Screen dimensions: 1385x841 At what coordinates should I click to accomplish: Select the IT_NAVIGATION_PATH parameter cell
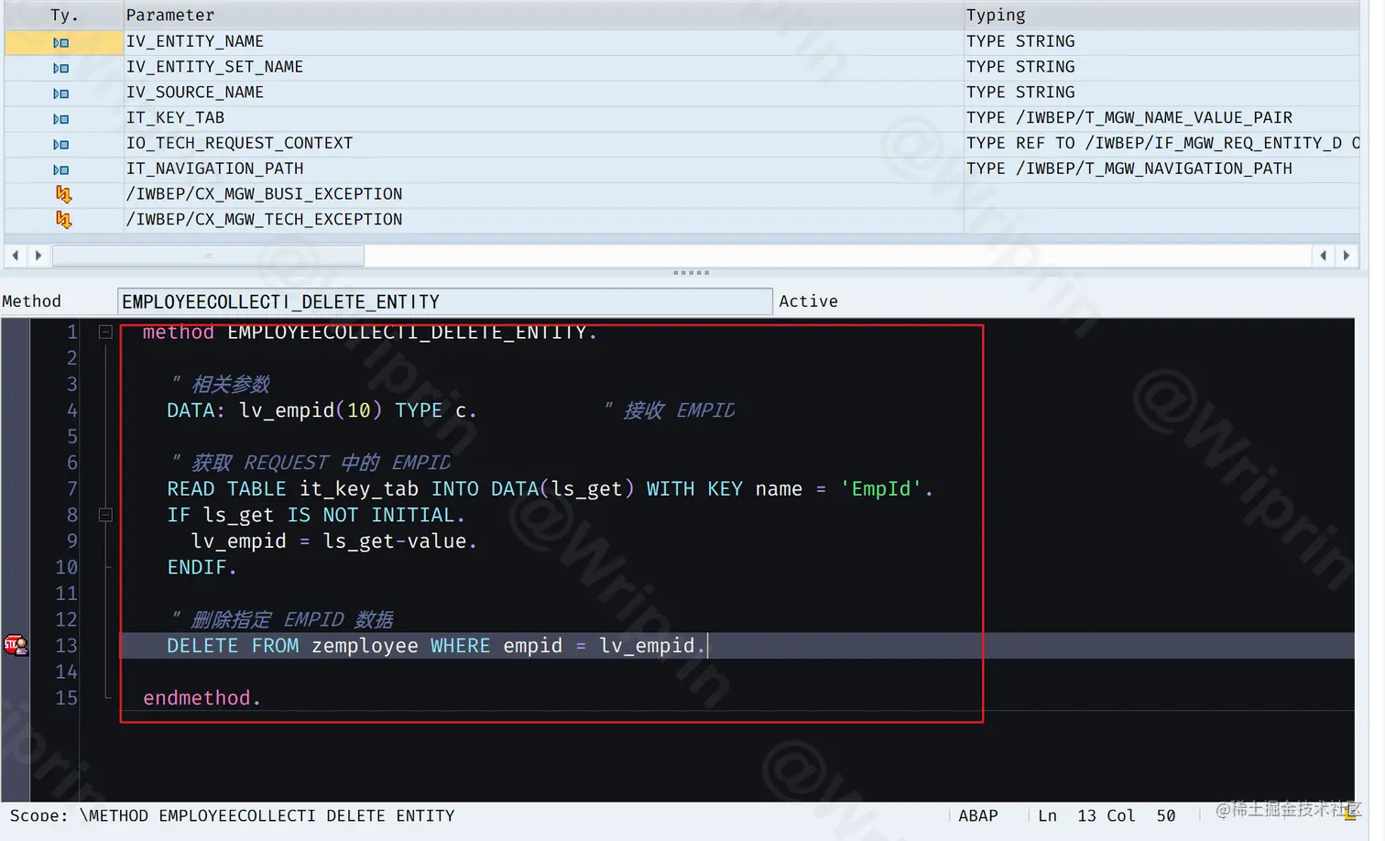coord(543,169)
